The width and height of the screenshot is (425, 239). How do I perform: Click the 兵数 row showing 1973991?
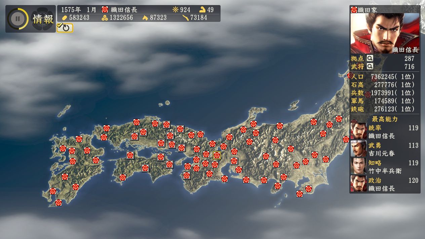[x=385, y=93]
